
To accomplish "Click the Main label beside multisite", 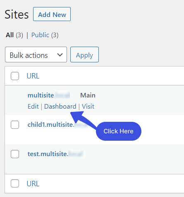I will click(88, 95).
